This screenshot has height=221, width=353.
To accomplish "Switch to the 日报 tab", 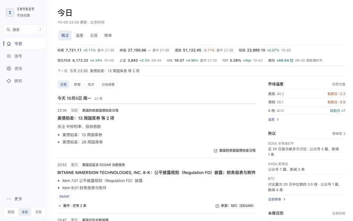I will [94, 35].
